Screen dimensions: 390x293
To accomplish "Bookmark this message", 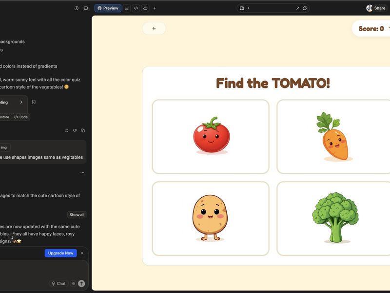I will point(34,102).
